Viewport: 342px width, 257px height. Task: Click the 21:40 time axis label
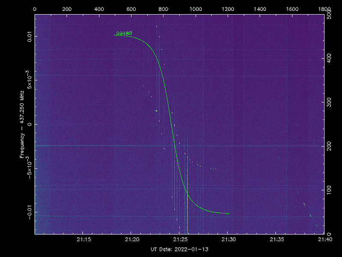pos(325,239)
